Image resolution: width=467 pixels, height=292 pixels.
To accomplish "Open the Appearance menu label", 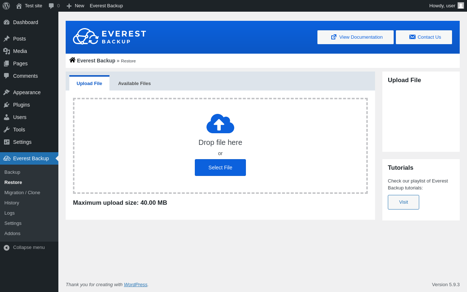I will pos(27,92).
